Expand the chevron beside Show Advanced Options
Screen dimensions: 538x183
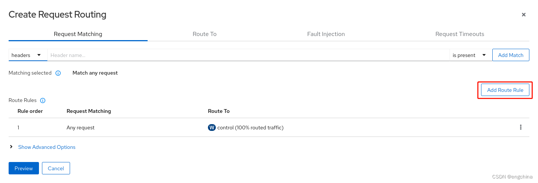(11, 147)
